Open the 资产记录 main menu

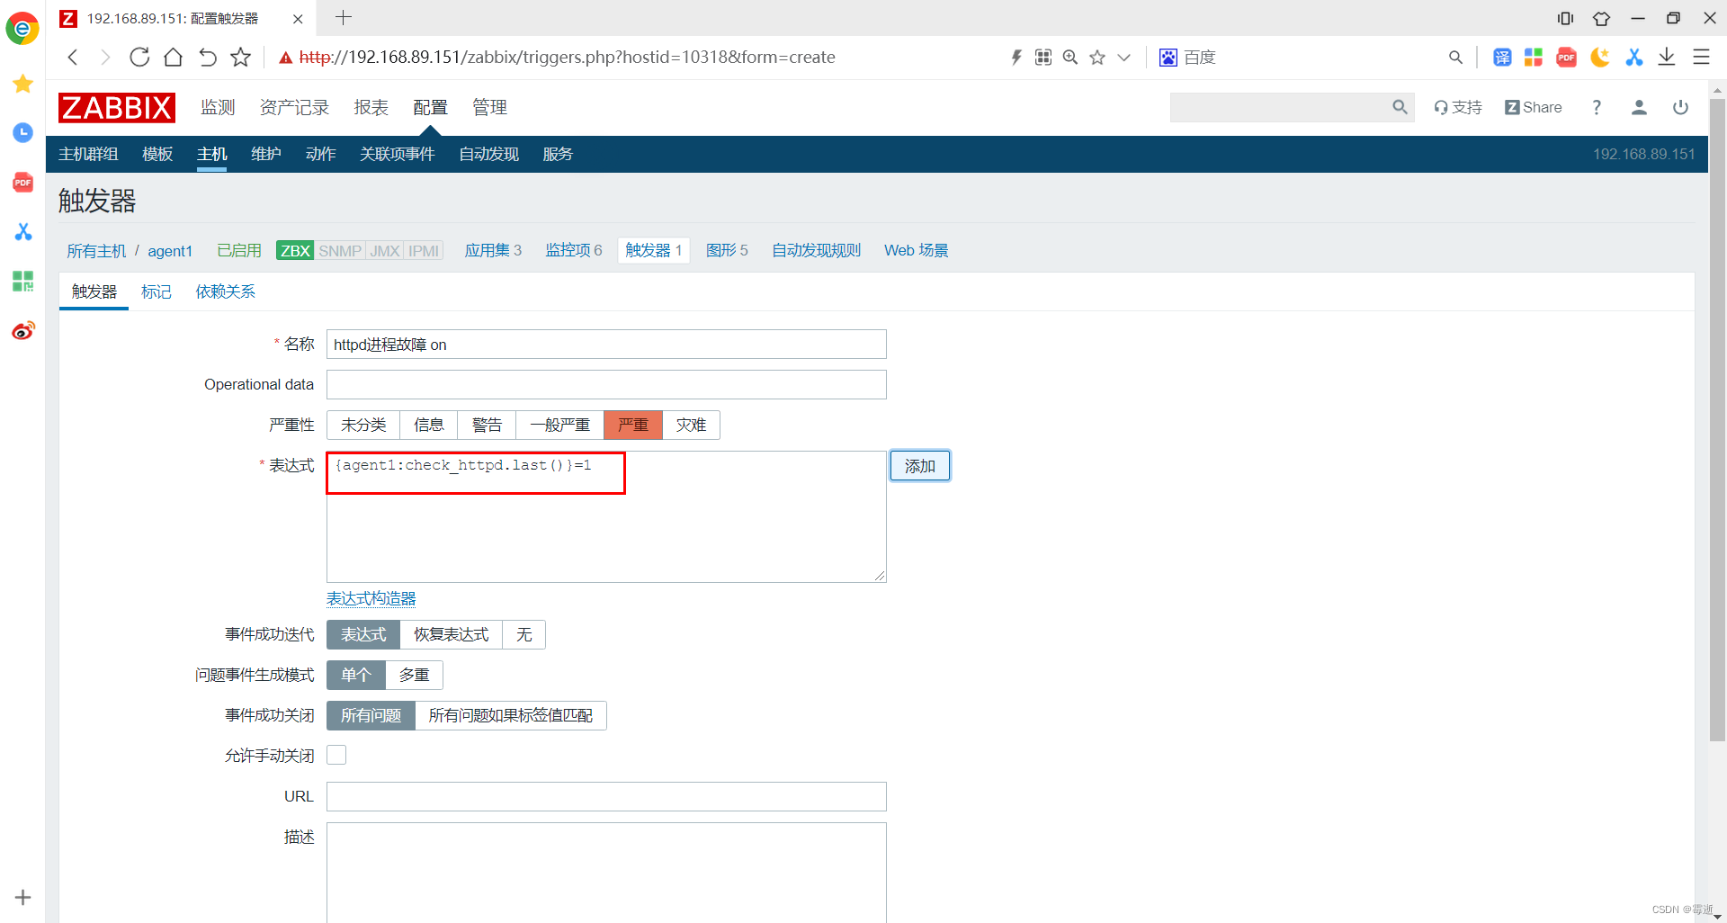click(294, 107)
